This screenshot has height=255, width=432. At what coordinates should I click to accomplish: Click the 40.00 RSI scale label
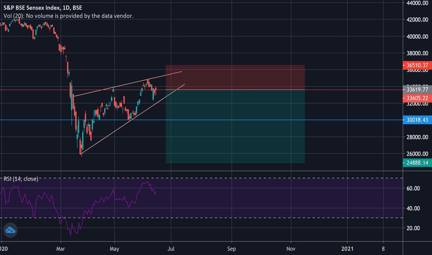click(x=413, y=209)
